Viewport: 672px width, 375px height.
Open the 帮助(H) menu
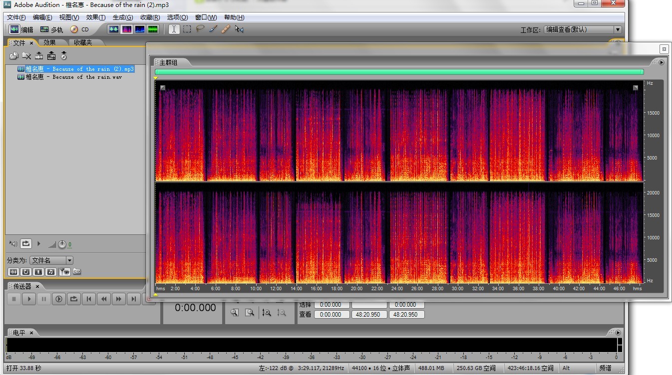point(234,17)
